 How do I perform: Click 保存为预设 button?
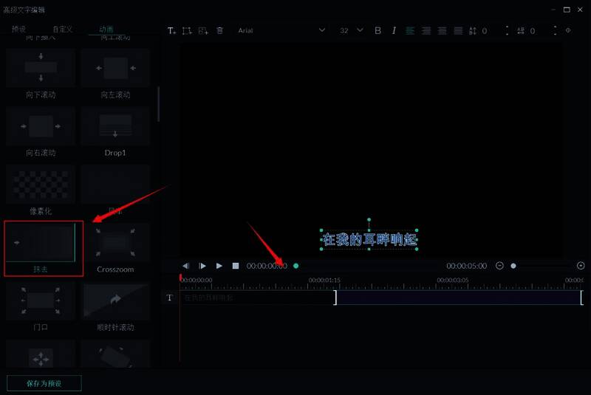click(44, 383)
